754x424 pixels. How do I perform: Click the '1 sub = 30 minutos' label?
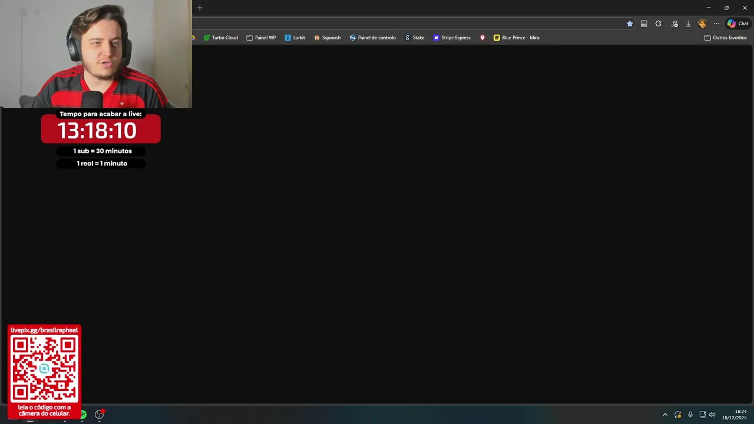pos(102,151)
